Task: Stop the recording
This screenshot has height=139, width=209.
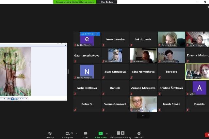Action: (123, 133)
